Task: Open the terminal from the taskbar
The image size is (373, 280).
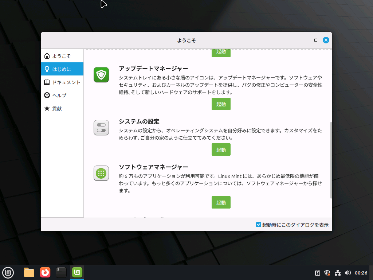Action: point(61,272)
